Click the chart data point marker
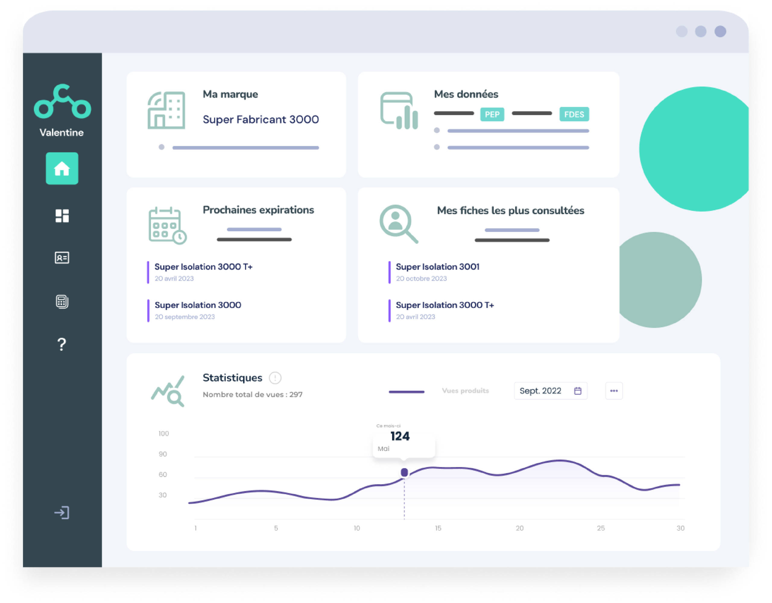 click(404, 472)
